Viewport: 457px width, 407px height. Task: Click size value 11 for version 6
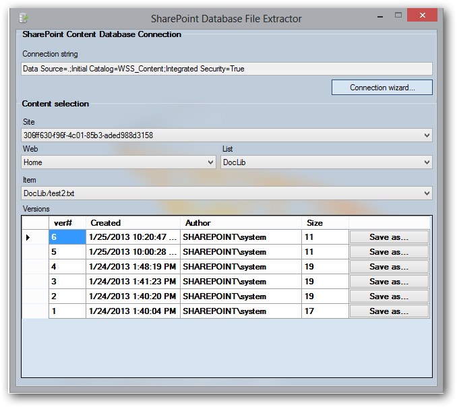326,237
